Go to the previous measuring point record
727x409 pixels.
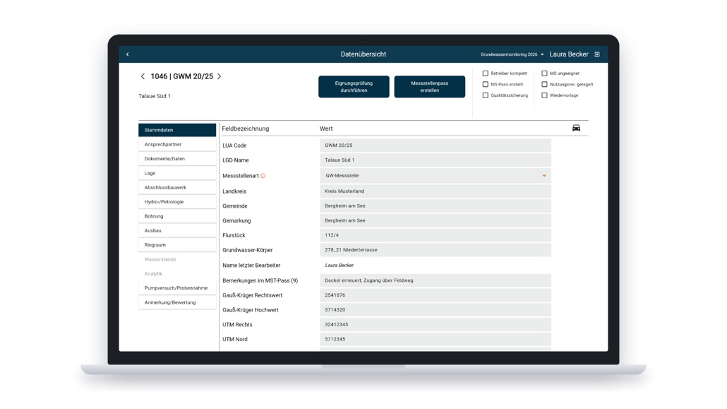pyautogui.click(x=143, y=76)
